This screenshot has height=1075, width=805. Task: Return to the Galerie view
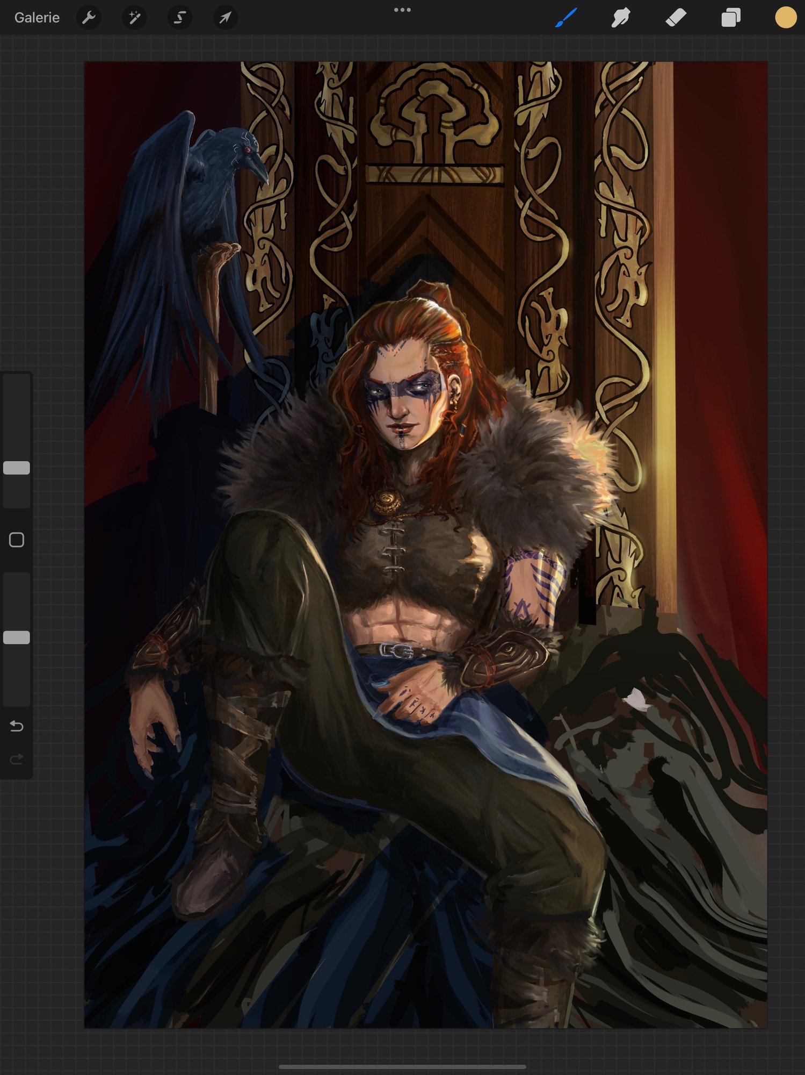point(37,18)
